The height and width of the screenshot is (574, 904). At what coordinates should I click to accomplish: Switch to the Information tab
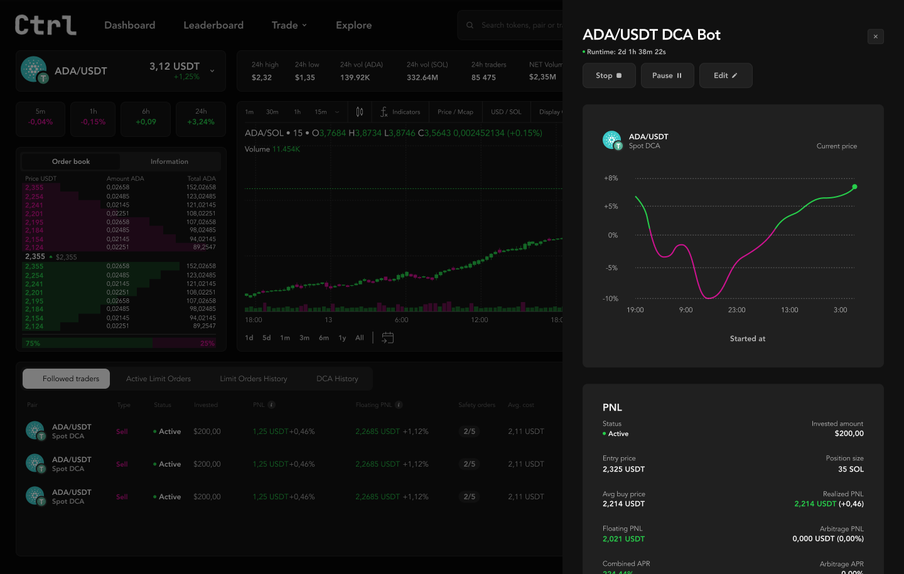point(169,161)
